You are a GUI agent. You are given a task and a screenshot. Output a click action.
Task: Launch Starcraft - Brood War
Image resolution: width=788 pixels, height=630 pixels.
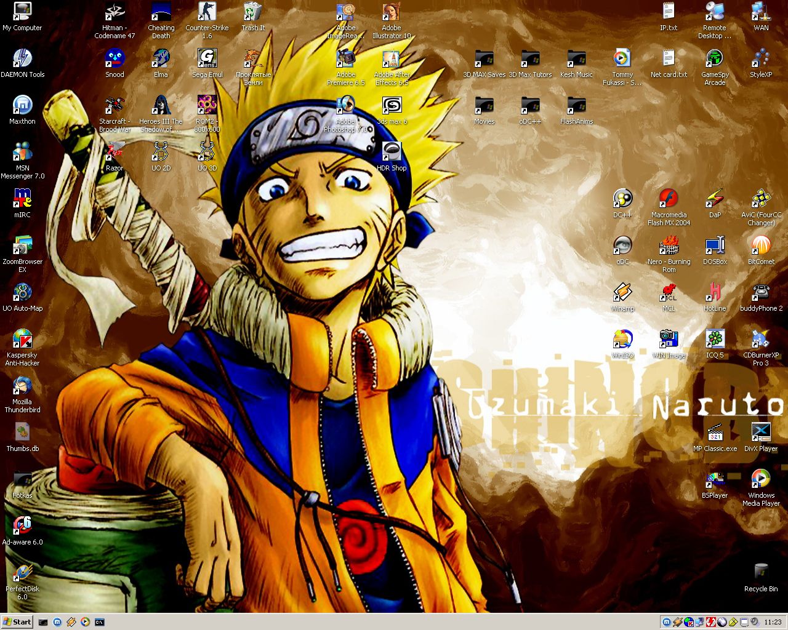(x=115, y=114)
